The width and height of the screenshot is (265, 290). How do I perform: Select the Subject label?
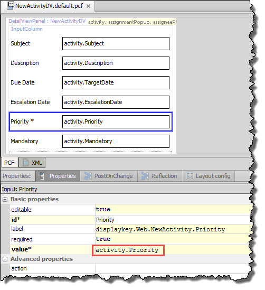click(x=21, y=43)
